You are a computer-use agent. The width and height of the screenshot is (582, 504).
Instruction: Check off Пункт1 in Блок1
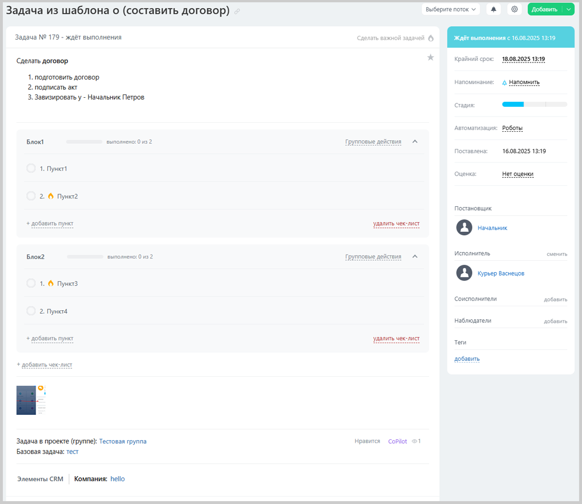[31, 169]
